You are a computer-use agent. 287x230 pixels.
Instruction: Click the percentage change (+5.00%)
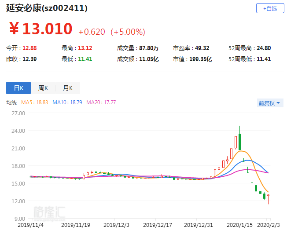click(128, 32)
